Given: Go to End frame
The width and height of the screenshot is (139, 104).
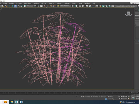Looking at the screenshot, I should pos(129,96).
